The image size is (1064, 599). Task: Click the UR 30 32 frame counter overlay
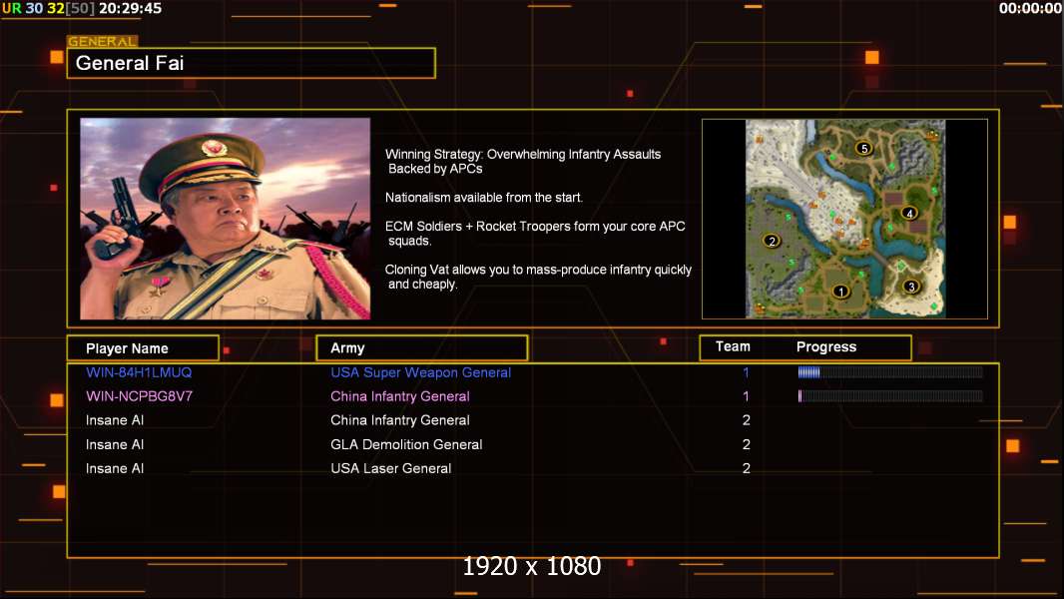(48, 9)
